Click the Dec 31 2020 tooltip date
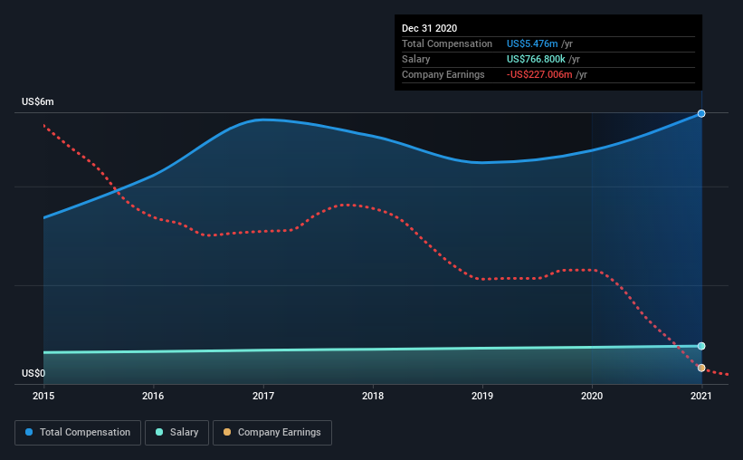The width and height of the screenshot is (743, 460). (429, 28)
